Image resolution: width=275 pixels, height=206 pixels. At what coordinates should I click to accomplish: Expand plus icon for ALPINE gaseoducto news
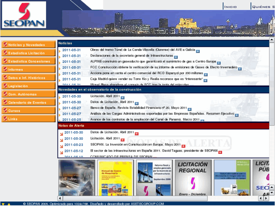pyautogui.click(x=219, y=63)
